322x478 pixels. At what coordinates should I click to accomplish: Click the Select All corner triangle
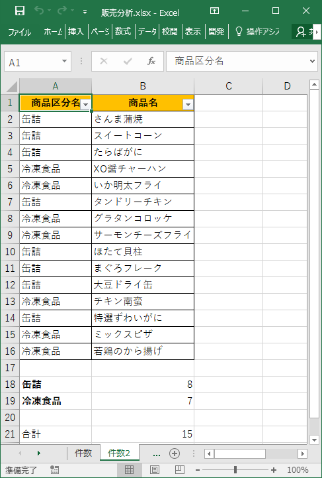point(11,87)
